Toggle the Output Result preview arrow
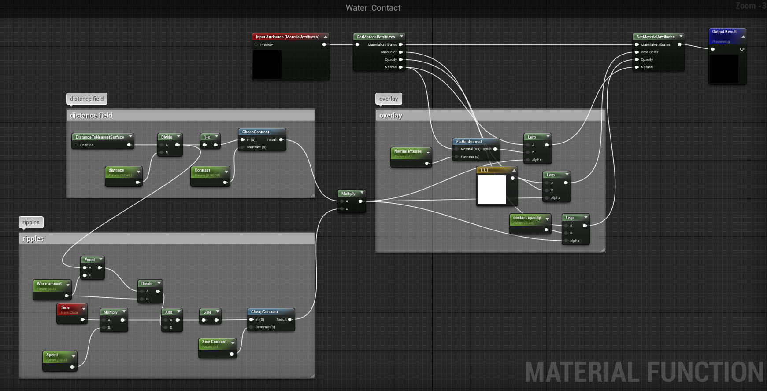Screen dimensions: 767x391 [x=743, y=37]
